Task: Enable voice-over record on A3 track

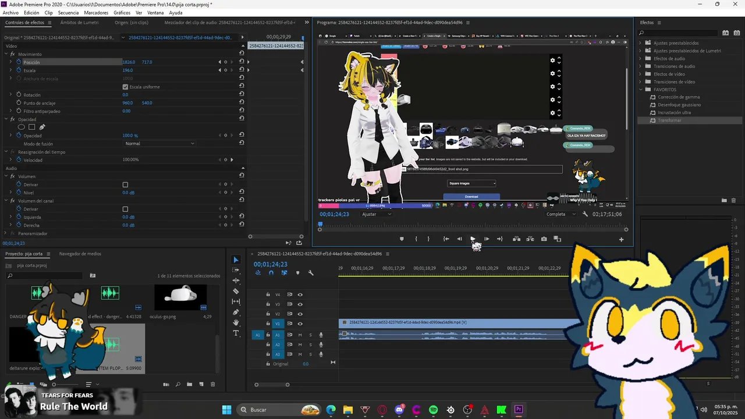Action: pos(321,354)
